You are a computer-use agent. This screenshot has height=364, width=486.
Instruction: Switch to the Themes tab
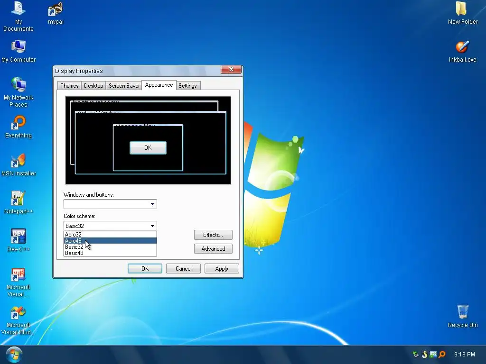[69, 86]
